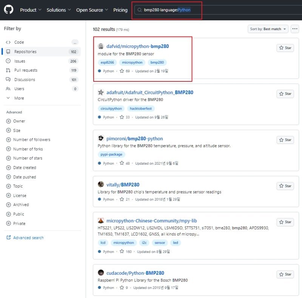Viewport: 302px width, 298px height.
Task: Add Owner filter with plus icon
Action: pos(8,121)
